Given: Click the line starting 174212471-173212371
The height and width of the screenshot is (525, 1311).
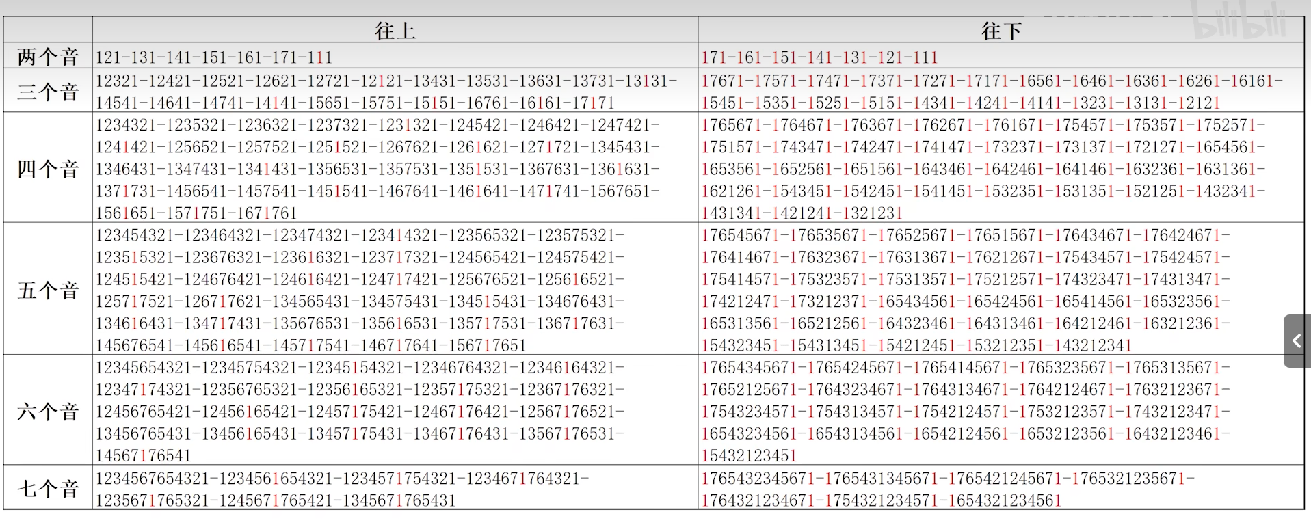Looking at the screenshot, I should pos(966,301).
